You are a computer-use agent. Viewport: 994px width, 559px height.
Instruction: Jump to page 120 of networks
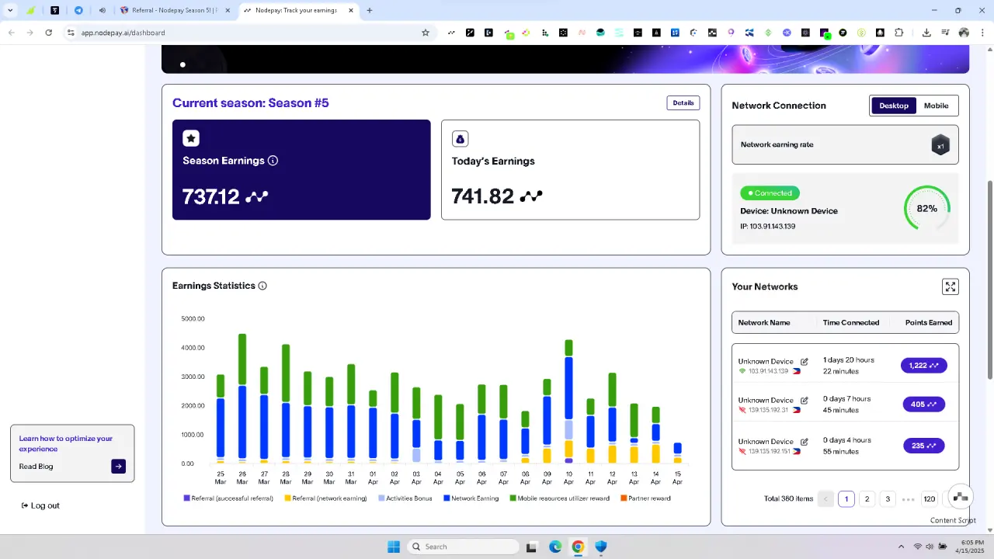coord(930,499)
